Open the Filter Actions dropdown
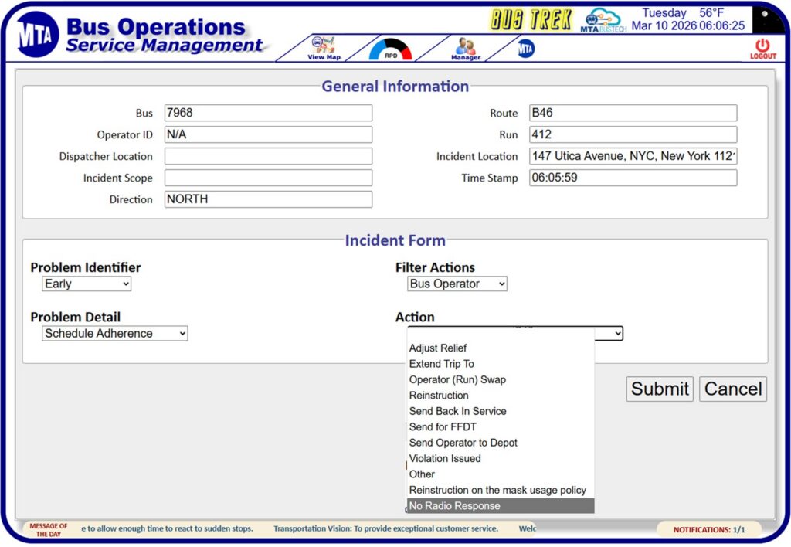 pyautogui.click(x=457, y=284)
